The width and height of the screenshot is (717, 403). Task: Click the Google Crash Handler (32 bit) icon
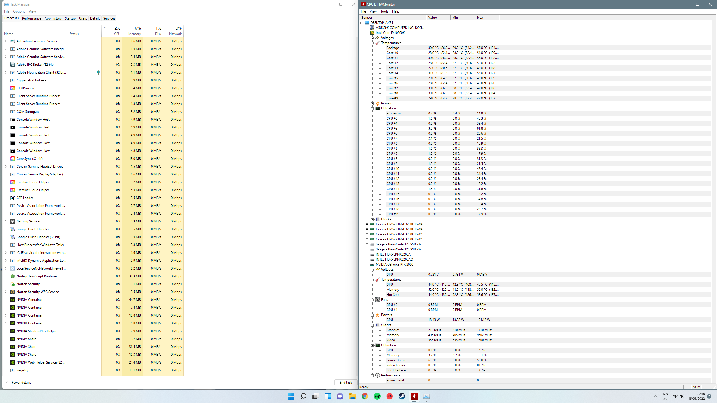pos(12,237)
